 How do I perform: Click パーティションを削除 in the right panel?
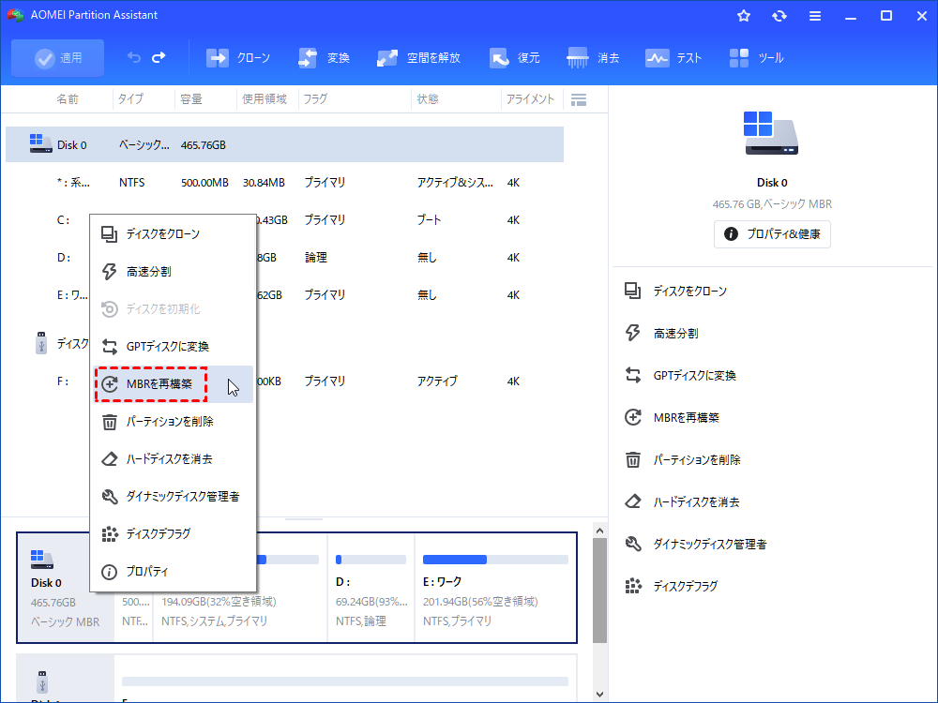click(x=683, y=459)
